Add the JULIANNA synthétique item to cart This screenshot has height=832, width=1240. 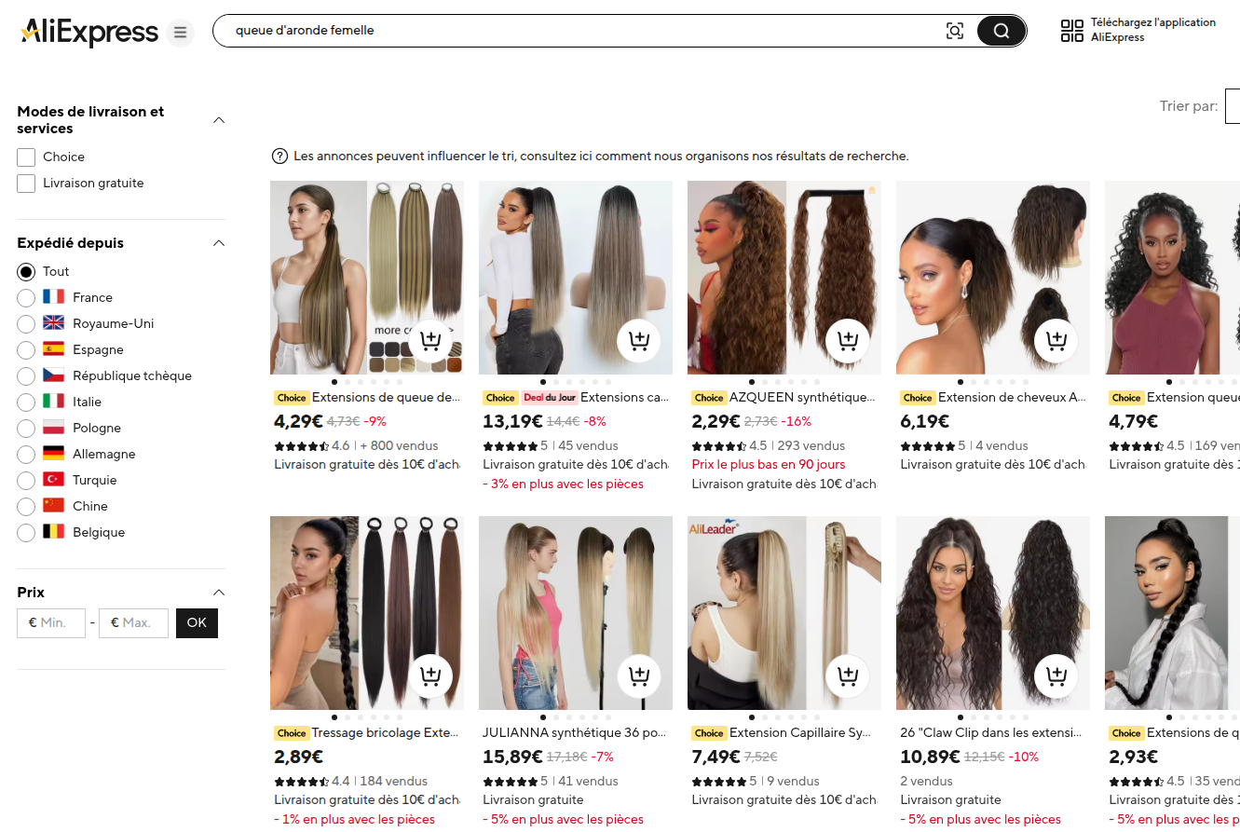point(638,675)
